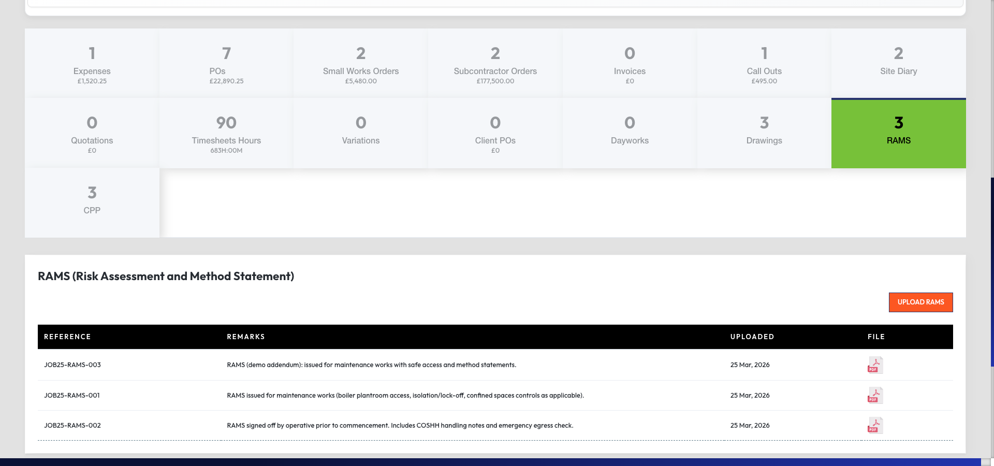This screenshot has width=994, height=466.
Task: View the Site Diary
Action: coord(898,62)
